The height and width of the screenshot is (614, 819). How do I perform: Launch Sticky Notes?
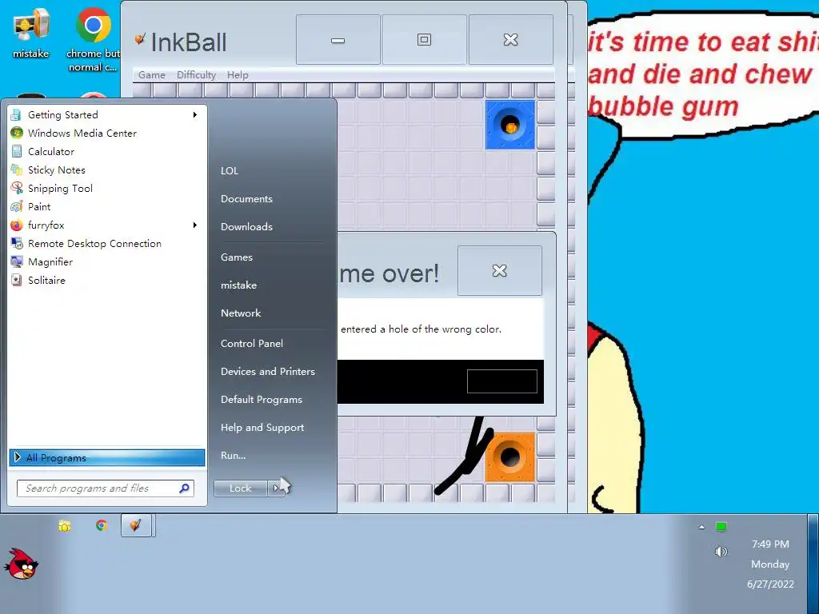pos(106,169)
